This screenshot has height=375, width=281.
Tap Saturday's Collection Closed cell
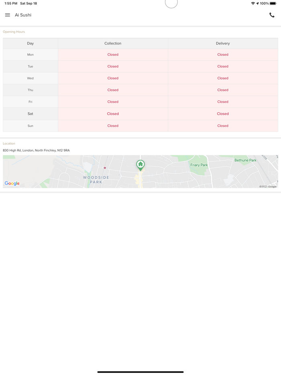pos(113,114)
